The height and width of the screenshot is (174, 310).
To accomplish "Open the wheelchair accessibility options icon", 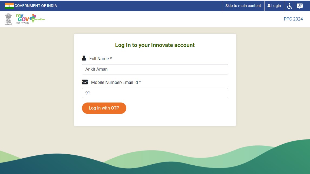I will pyautogui.click(x=289, y=6).
